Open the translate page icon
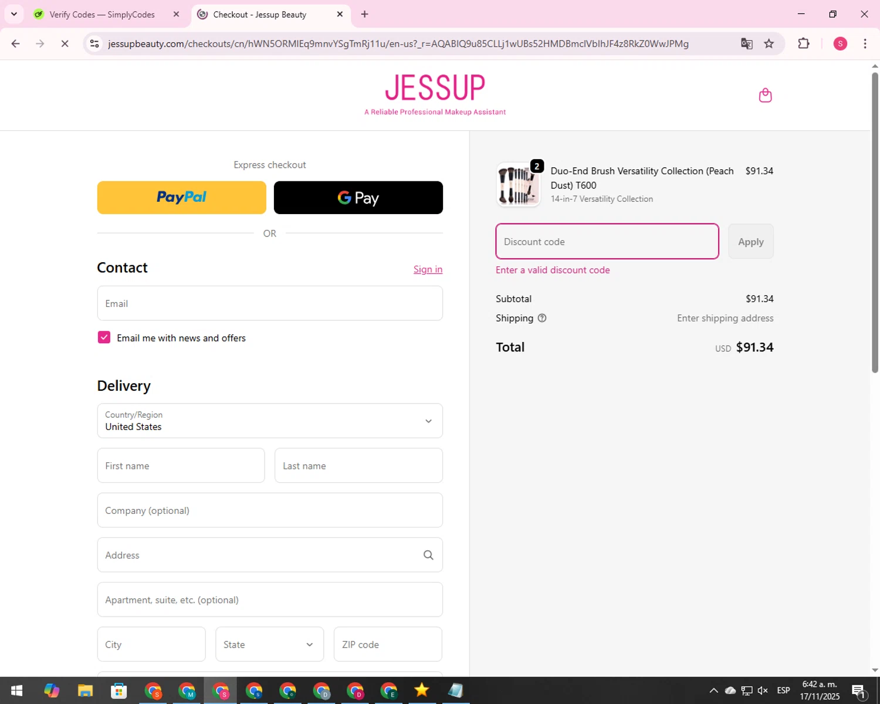 [x=746, y=43]
